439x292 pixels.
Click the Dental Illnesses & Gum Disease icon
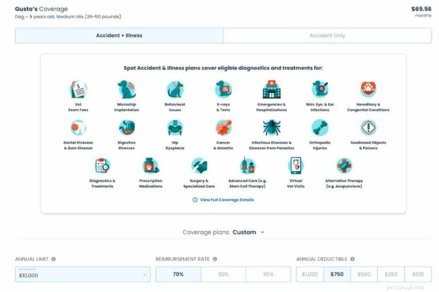click(79, 128)
